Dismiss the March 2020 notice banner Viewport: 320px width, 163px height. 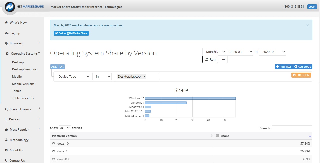[x=308, y=25]
